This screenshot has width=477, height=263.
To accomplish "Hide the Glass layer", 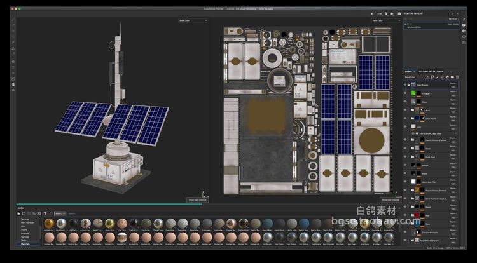I will [405, 102].
